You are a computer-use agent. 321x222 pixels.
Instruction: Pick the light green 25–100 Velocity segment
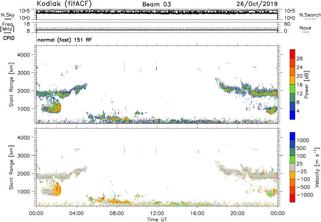293,159
